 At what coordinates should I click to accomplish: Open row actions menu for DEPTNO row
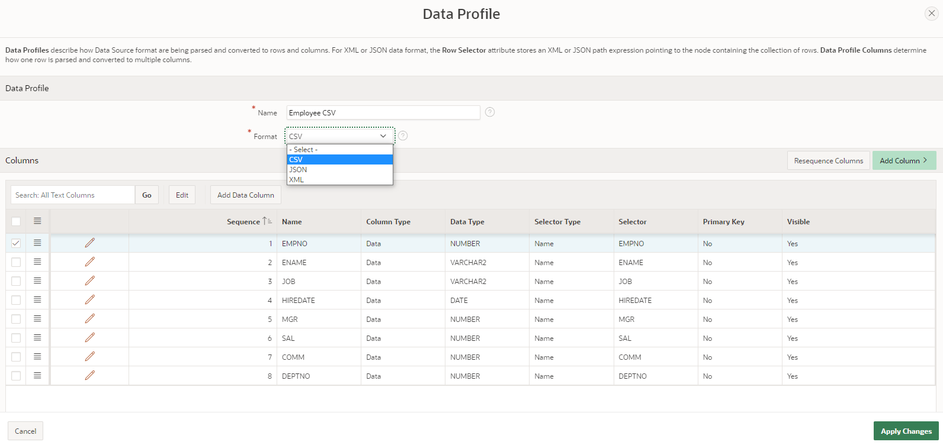[x=37, y=376]
